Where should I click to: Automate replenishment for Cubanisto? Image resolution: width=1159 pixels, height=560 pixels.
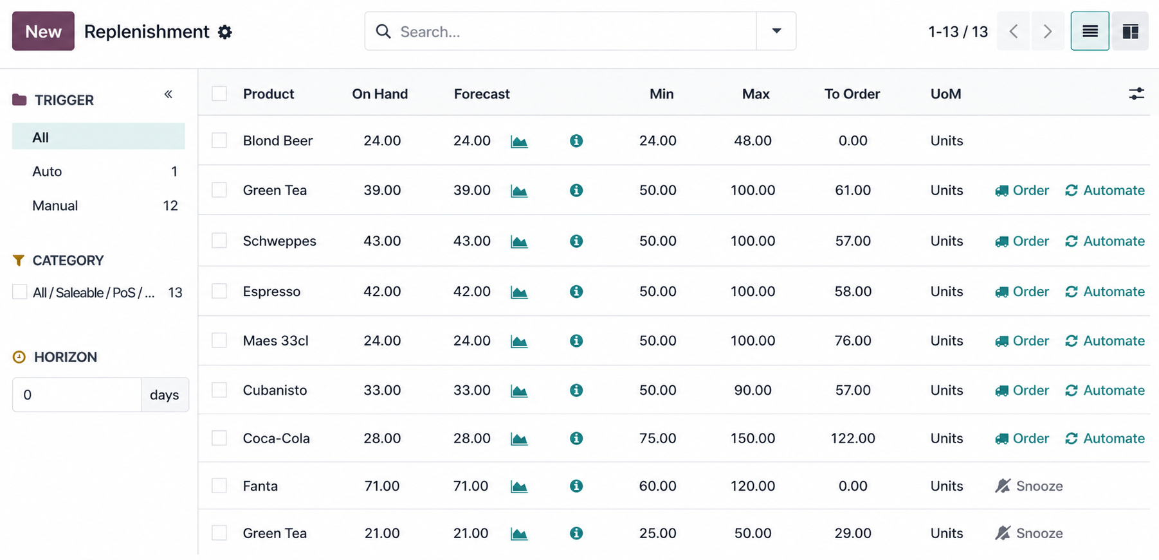[1105, 390]
